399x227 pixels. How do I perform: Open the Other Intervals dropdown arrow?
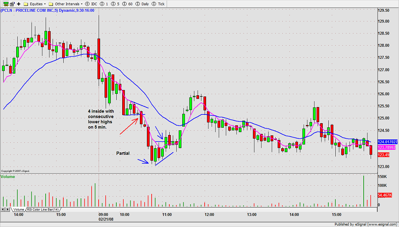81,4
